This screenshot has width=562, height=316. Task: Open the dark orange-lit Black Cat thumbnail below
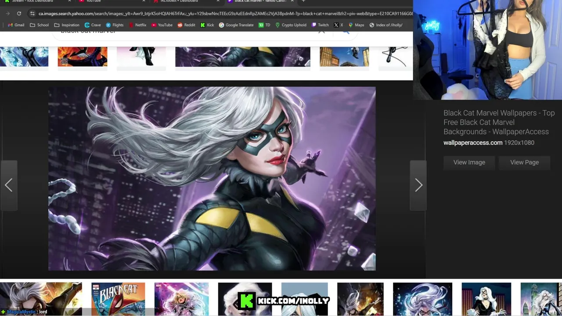coord(360,299)
